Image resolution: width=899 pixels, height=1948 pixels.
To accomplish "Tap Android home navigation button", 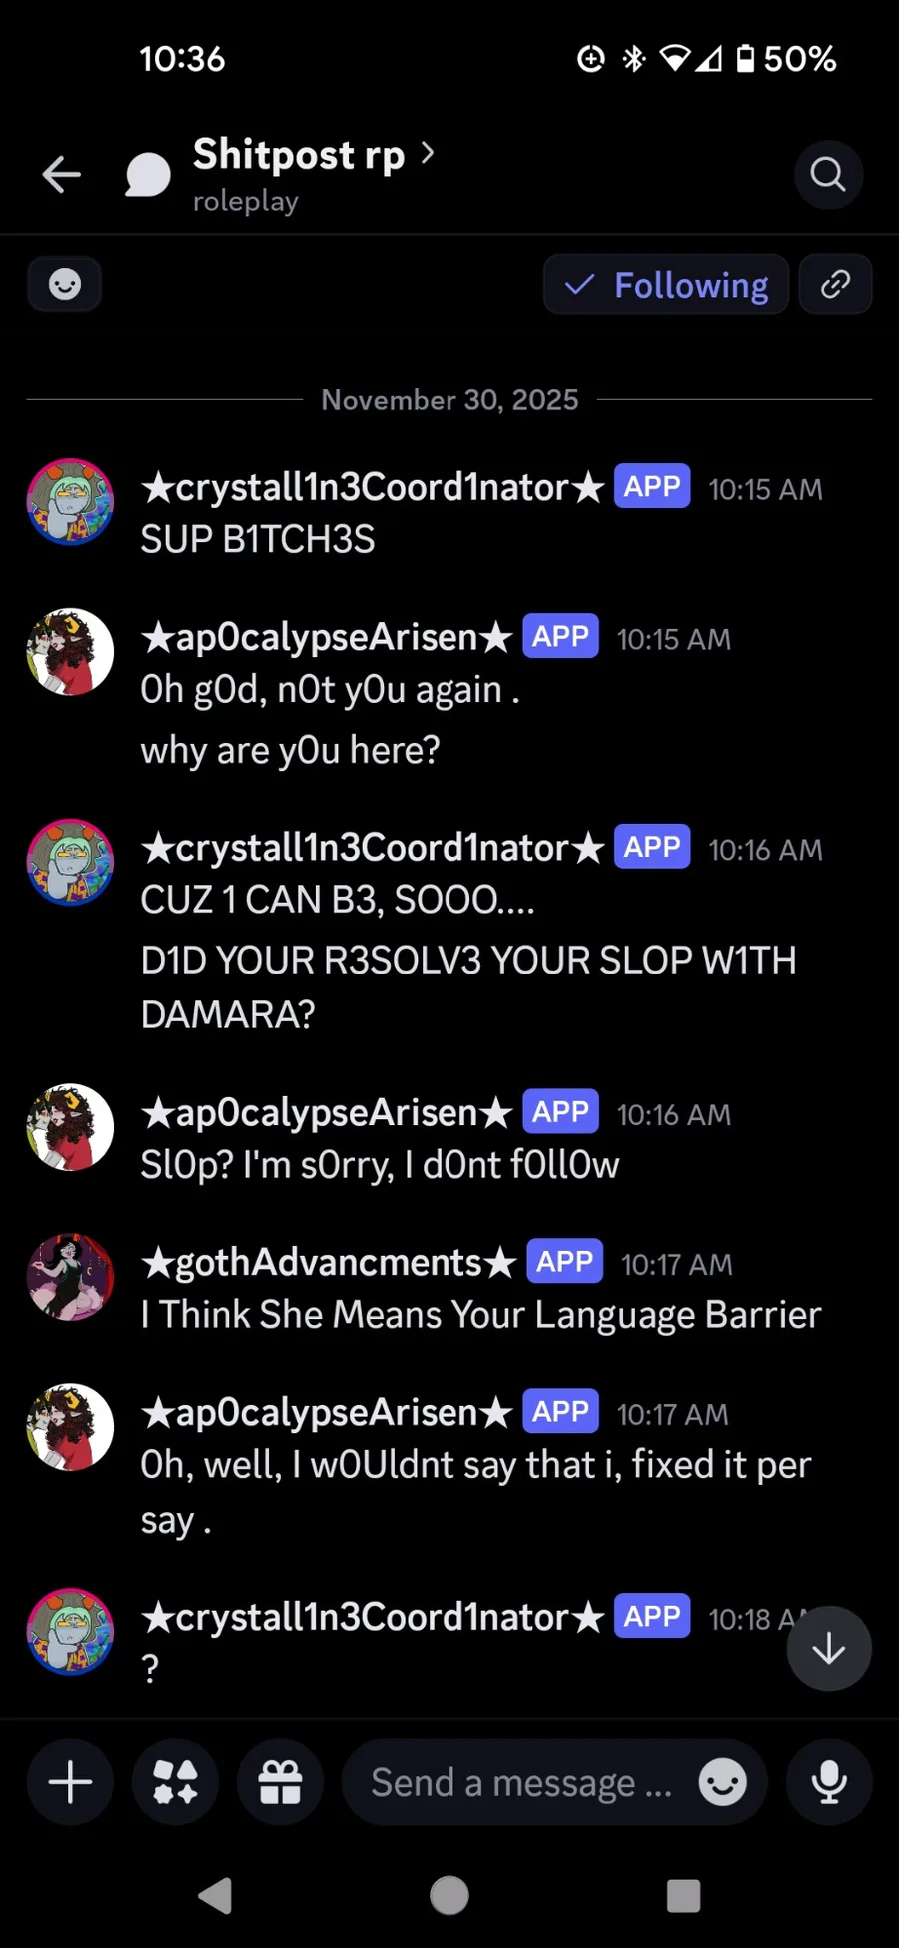I will pos(449,1895).
